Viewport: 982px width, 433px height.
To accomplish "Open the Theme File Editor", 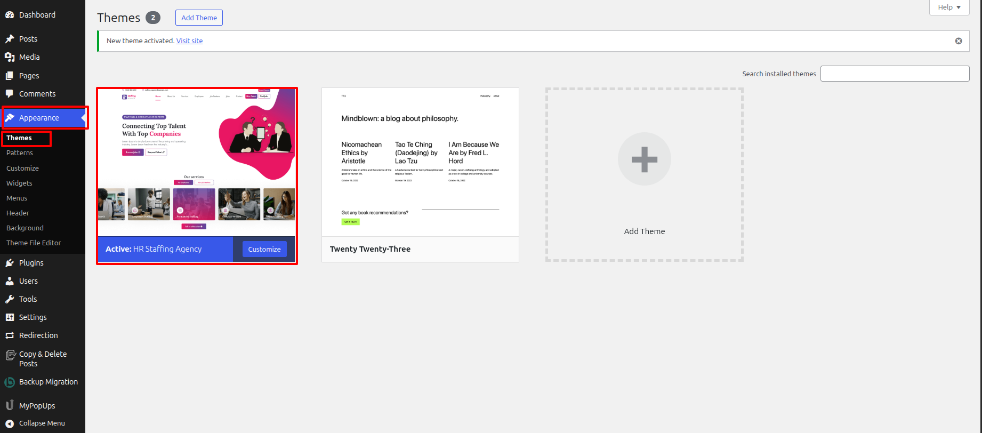I will [x=34, y=243].
